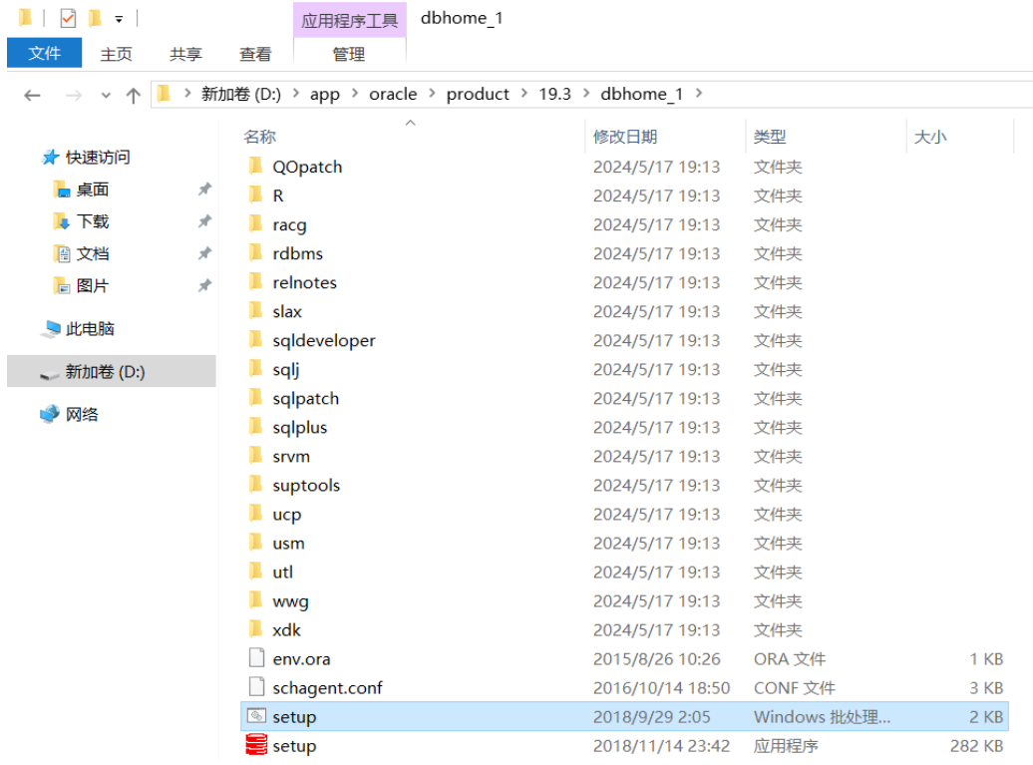The image size is (1033, 765).
Task: Navigate to app in the address path
Action: coord(325,94)
